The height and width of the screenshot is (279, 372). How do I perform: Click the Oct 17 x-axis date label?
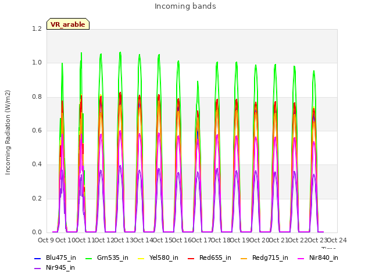coord(201,240)
